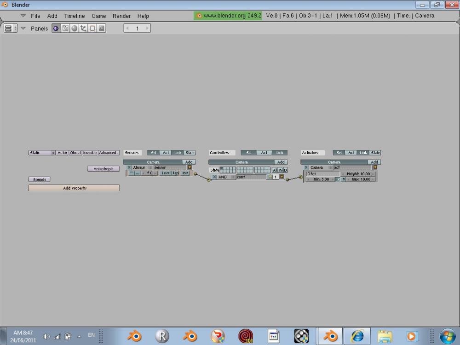Open the Add menu
The width and height of the screenshot is (460, 345).
(x=52, y=16)
